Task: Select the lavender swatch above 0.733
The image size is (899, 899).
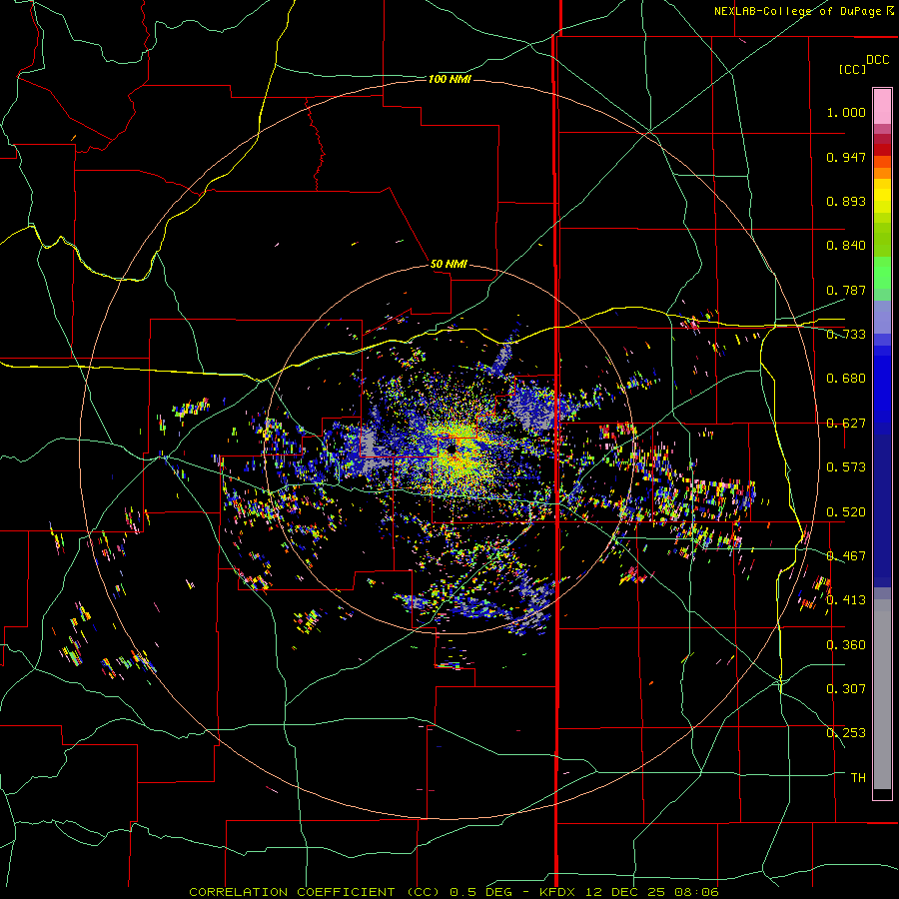Action: click(x=882, y=317)
